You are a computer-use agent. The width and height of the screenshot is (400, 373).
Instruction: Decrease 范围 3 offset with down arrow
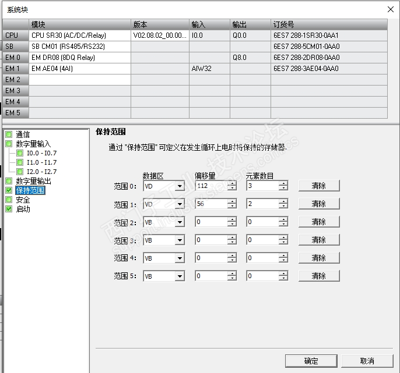tap(232, 243)
